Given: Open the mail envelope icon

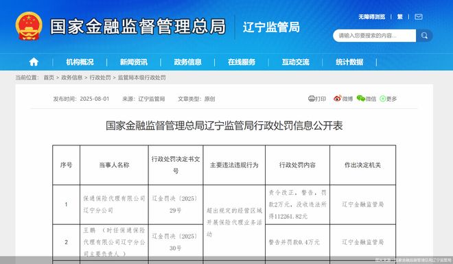Looking at the screenshot, I should [419, 16].
